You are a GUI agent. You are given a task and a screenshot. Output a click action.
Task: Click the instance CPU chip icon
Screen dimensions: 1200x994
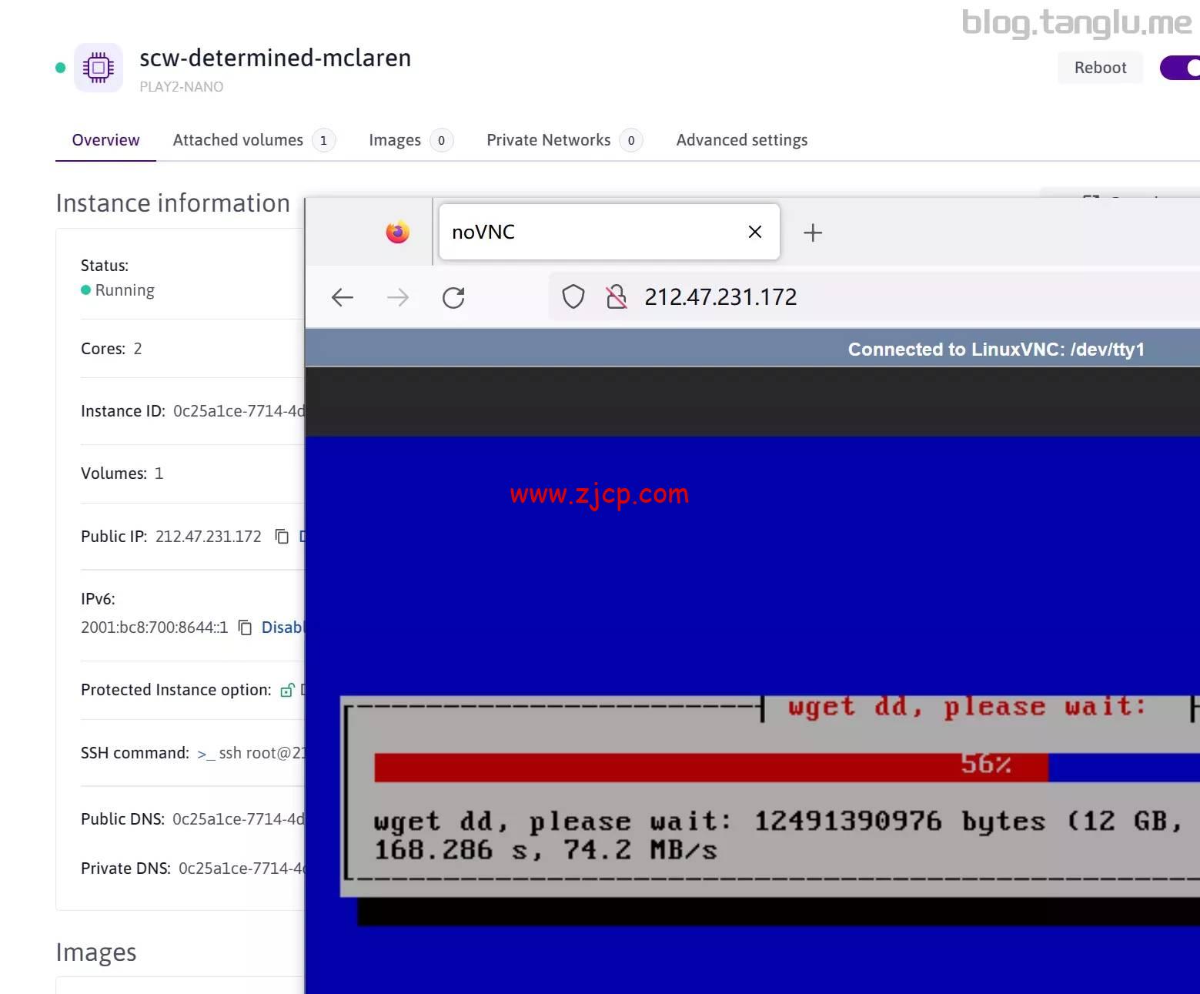point(98,68)
